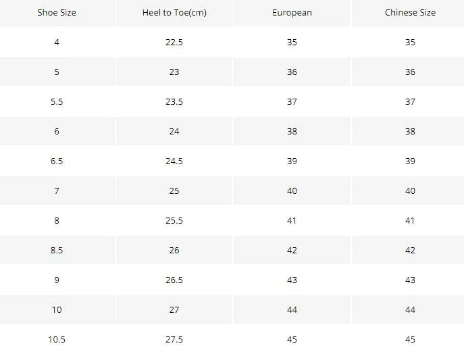Select shoe size 10.5 cell
The image size is (464, 354).
point(57,340)
